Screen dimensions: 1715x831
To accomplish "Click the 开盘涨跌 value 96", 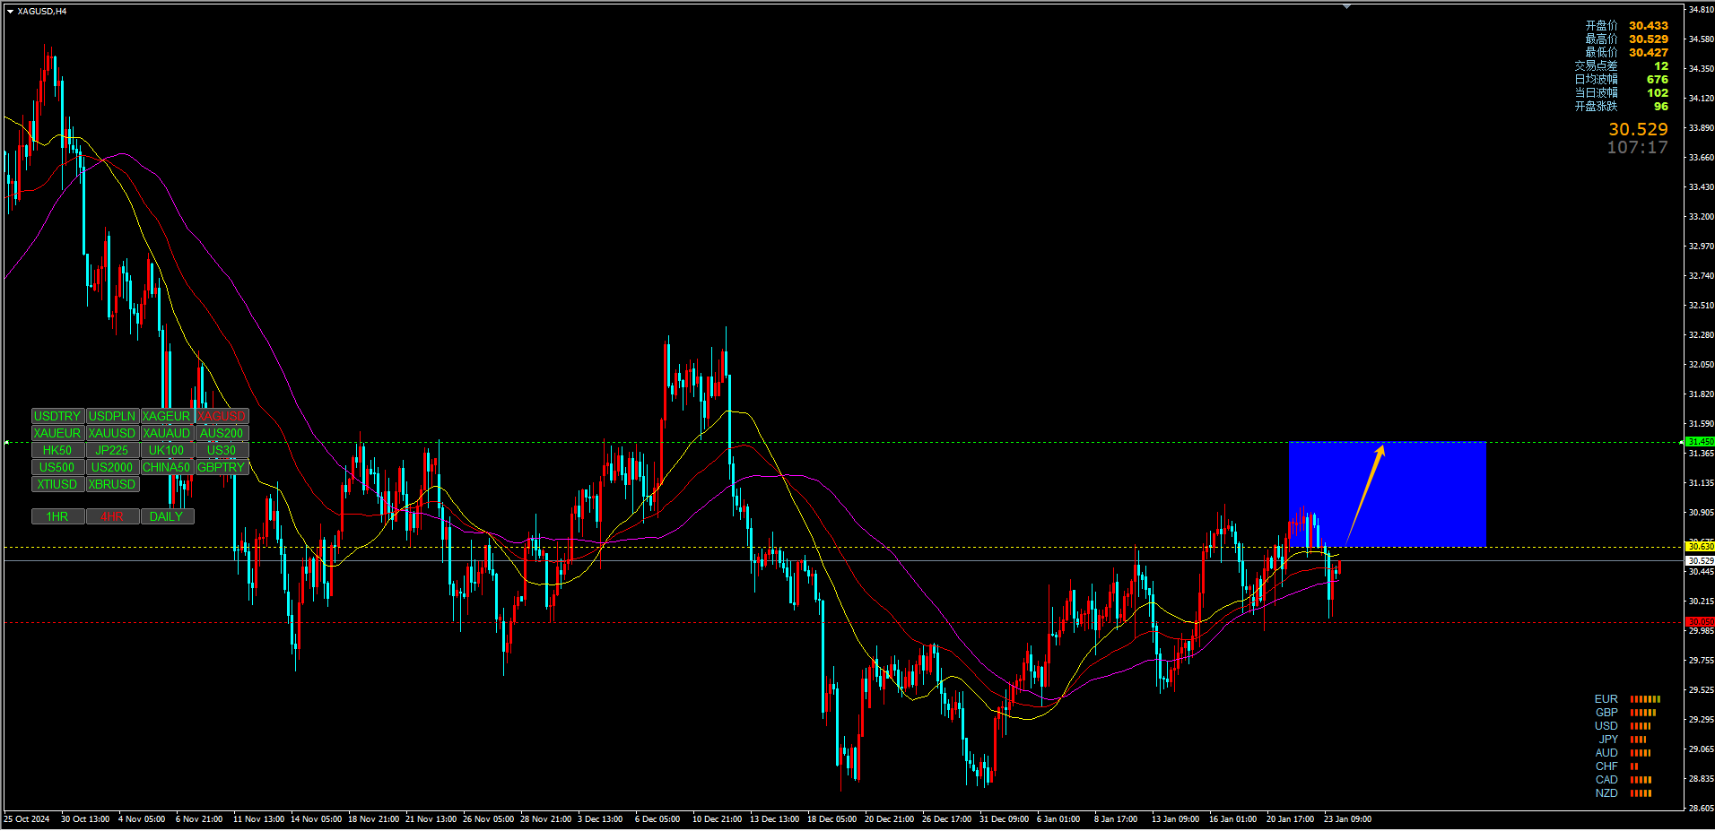I will click(x=1661, y=107).
